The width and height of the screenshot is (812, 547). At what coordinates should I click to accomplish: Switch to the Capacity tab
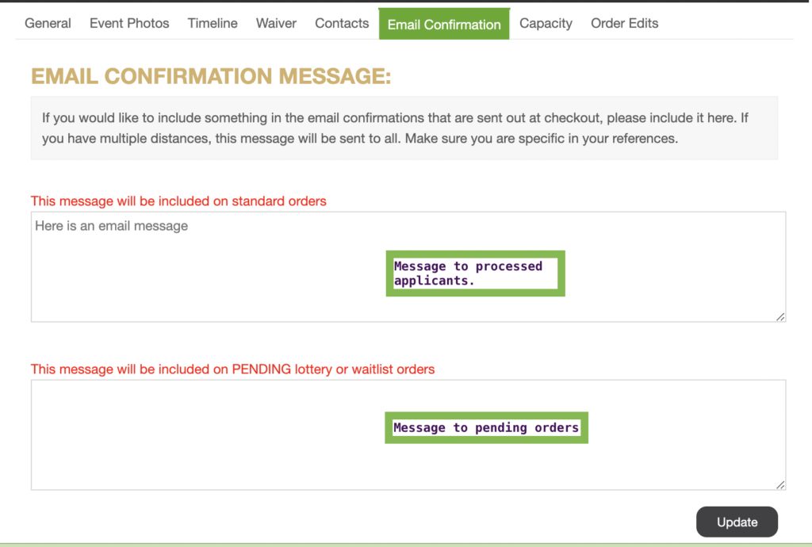tap(546, 23)
